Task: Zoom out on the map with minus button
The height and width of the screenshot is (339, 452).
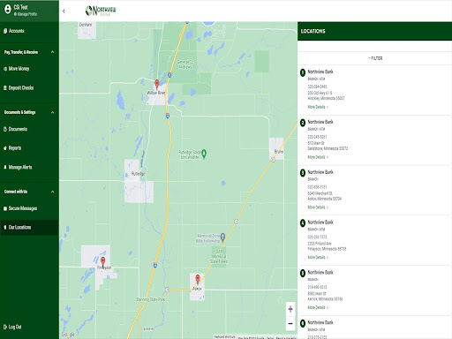Action: [x=290, y=323]
